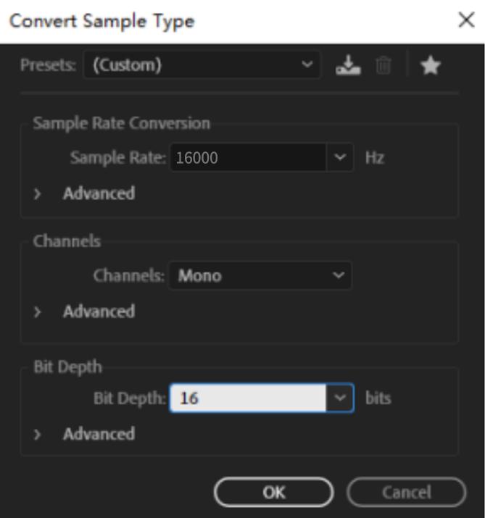Expand the chevron in the Bit Depth section
This screenshot has width=485, height=518.
coord(38,435)
